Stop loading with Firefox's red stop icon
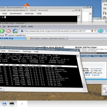The image size is (107, 107). [x=9, y=31]
